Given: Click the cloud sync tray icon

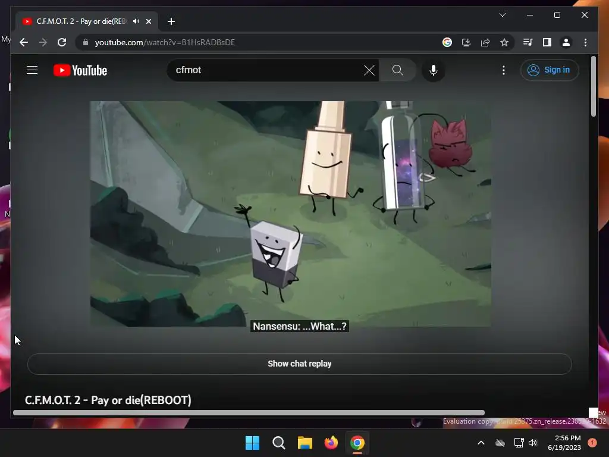Looking at the screenshot, I should pyautogui.click(x=500, y=443).
